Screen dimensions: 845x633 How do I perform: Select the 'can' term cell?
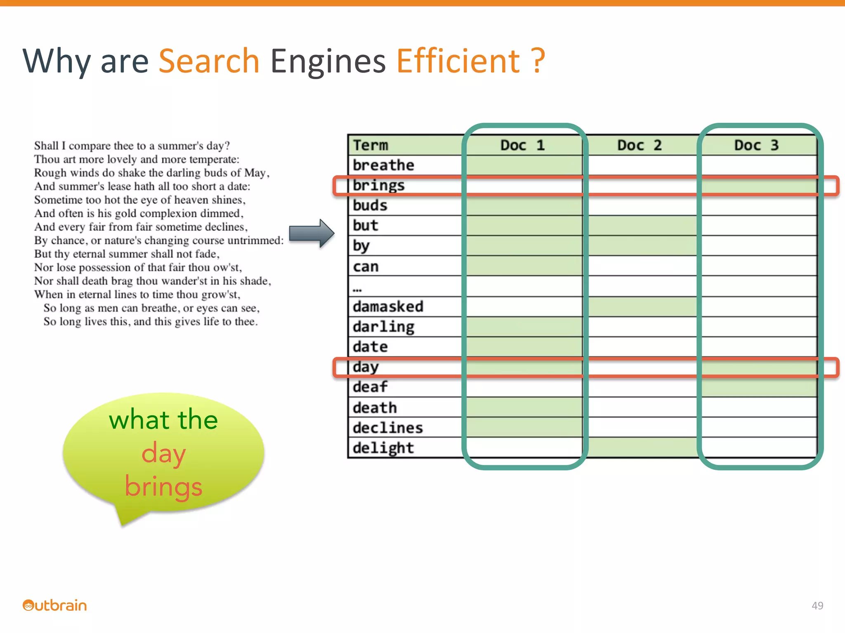(406, 266)
